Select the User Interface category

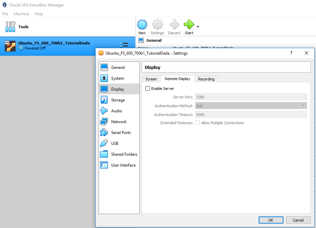pos(123,165)
